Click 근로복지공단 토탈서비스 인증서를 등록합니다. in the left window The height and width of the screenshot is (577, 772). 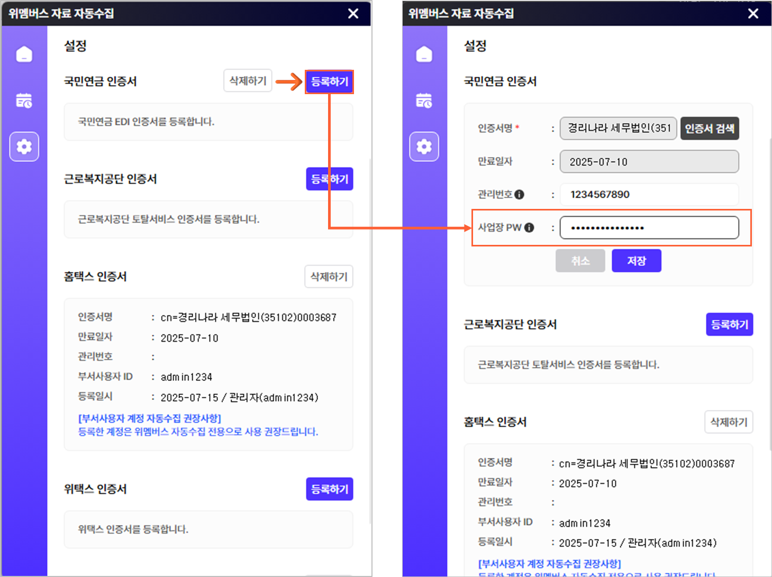click(x=169, y=219)
